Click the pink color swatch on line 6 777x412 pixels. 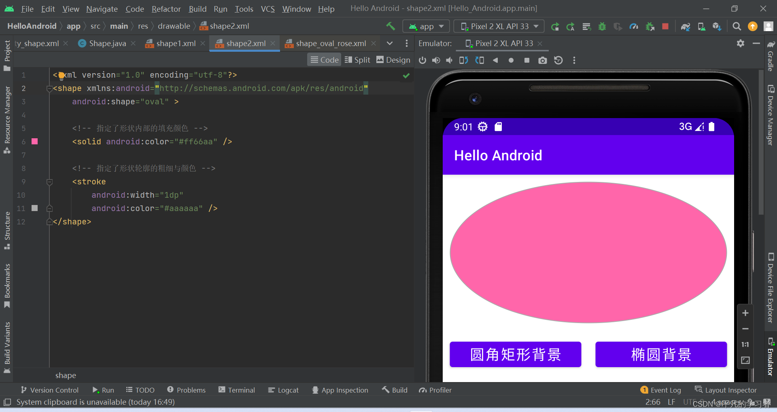34,142
